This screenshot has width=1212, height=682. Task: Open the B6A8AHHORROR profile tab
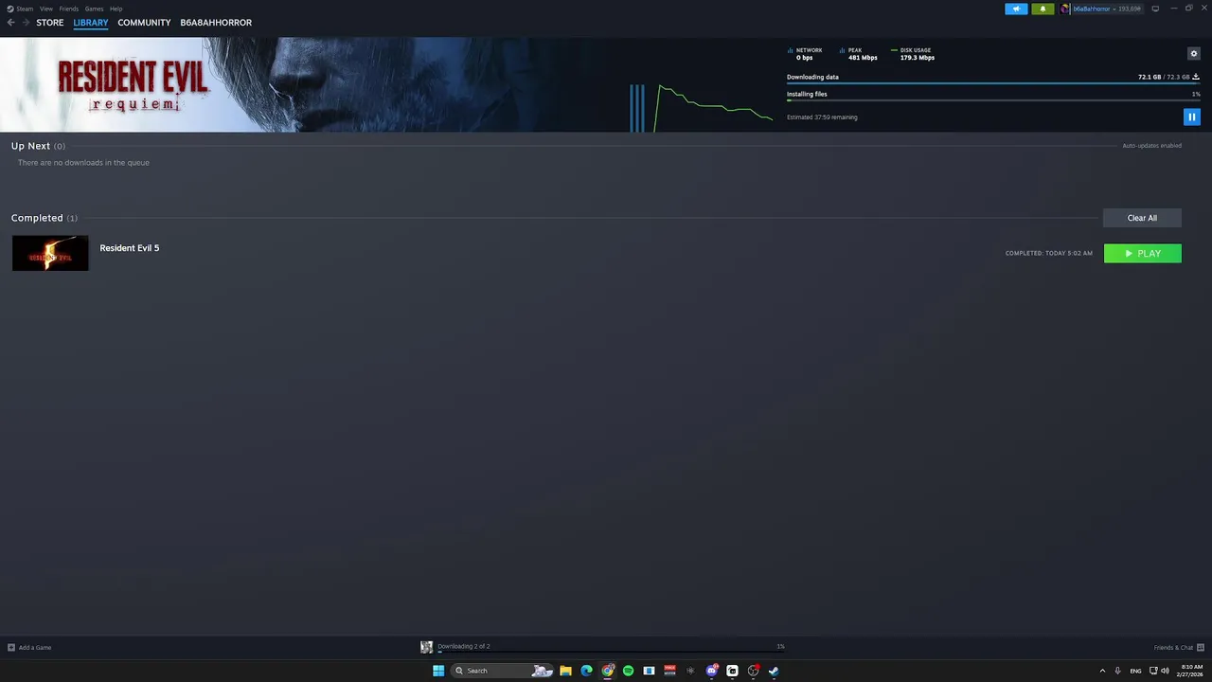(216, 23)
